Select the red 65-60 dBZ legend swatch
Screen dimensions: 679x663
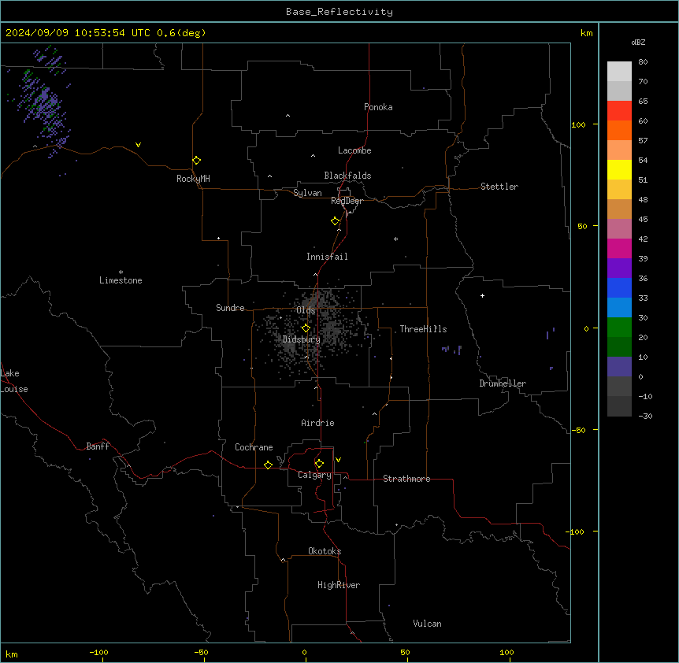click(619, 111)
